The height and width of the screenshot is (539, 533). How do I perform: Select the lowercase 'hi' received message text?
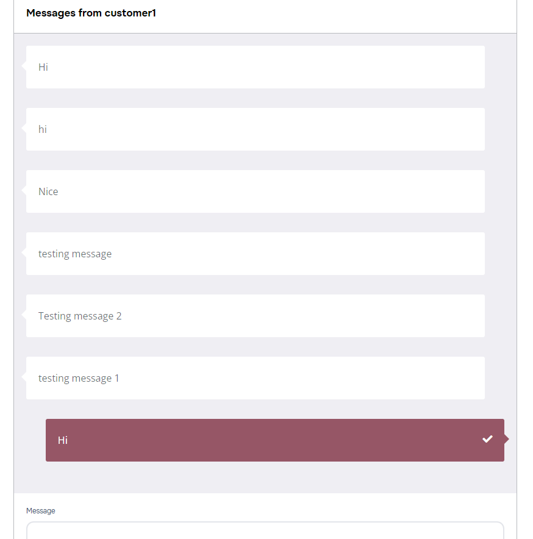click(42, 129)
